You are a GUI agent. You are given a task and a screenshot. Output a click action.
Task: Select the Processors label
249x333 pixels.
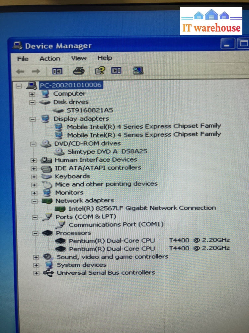[73, 233]
